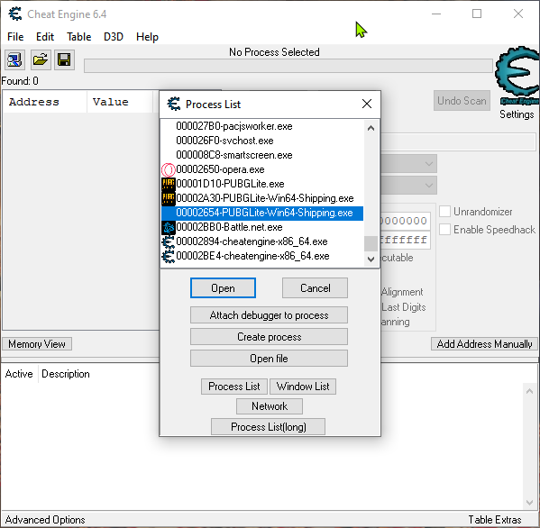
Task: Click the open folder load table icon
Action: 41,59
